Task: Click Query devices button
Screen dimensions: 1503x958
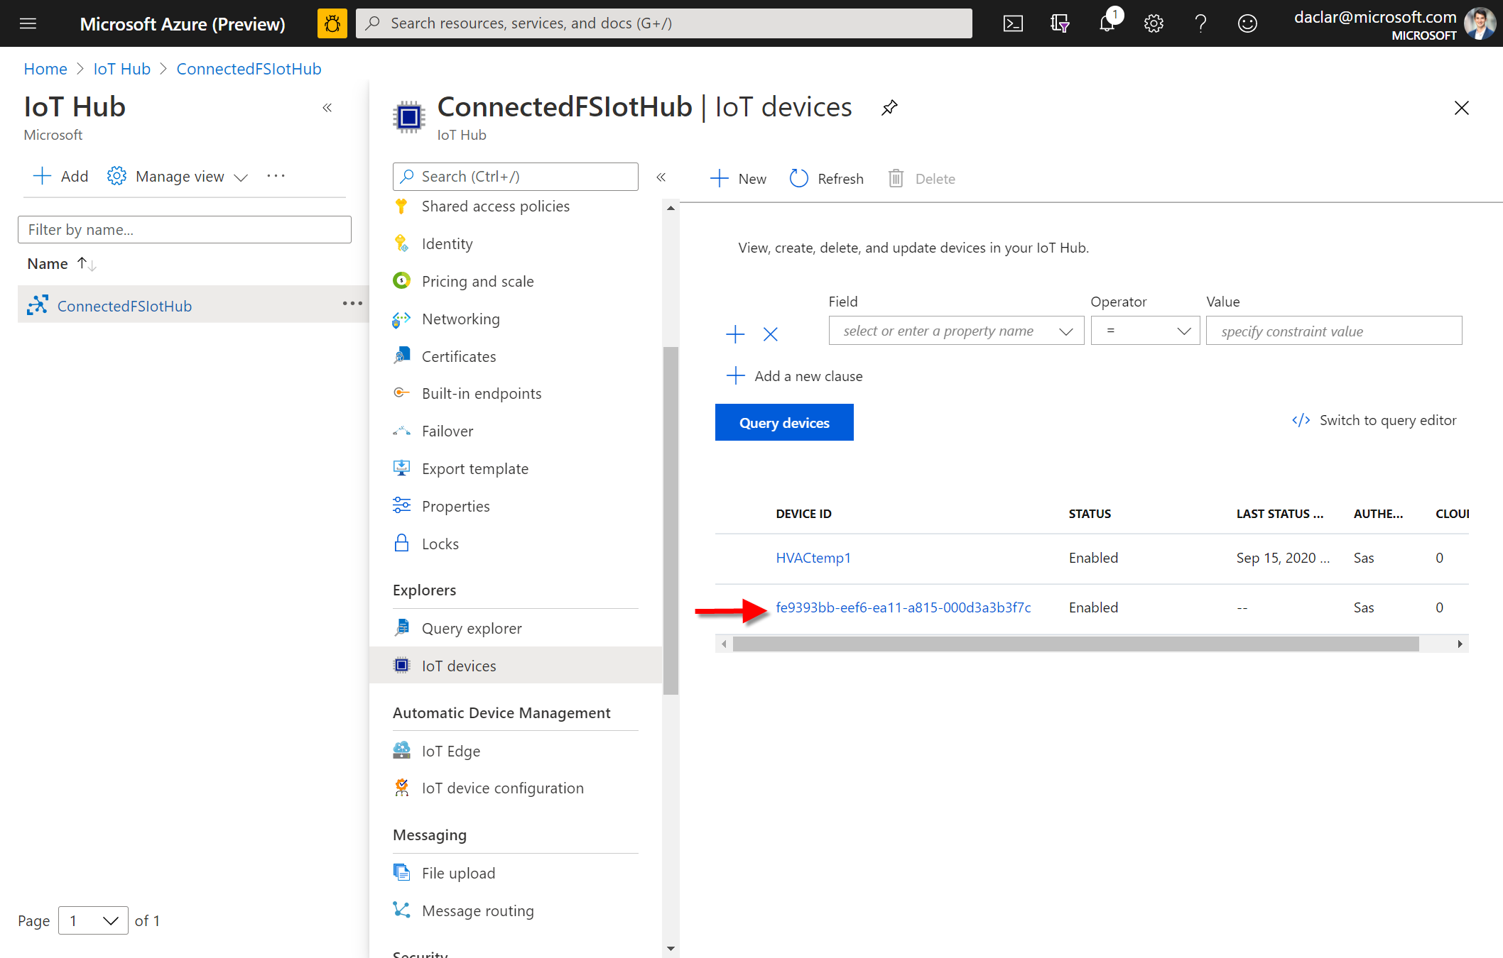Action: click(784, 423)
